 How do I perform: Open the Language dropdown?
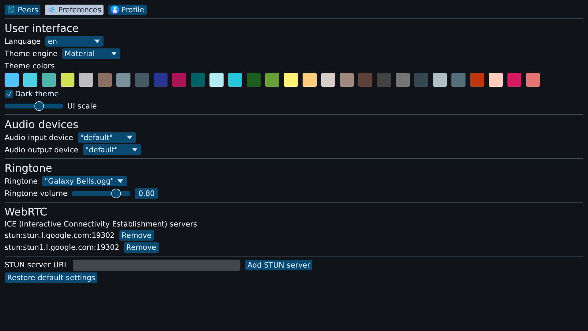(x=74, y=41)
